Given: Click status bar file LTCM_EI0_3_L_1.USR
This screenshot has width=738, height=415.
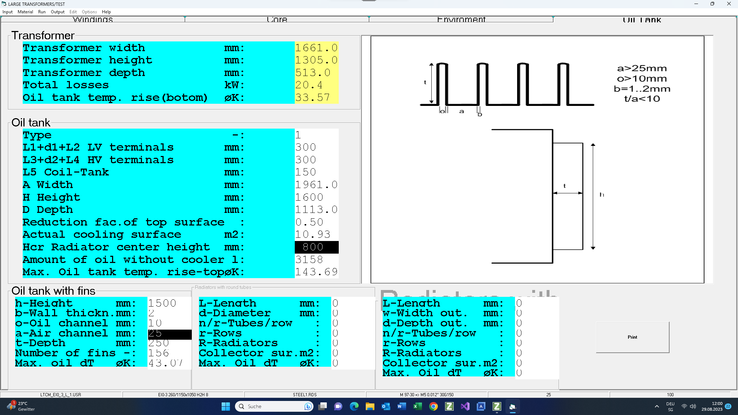Looking at the screenshot, I should [x=61, y=395].
